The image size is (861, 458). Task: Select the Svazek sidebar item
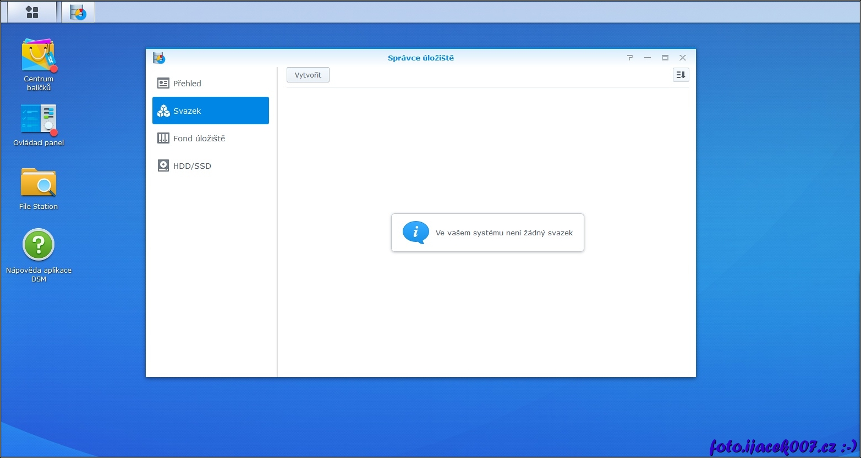coord(211,111)
